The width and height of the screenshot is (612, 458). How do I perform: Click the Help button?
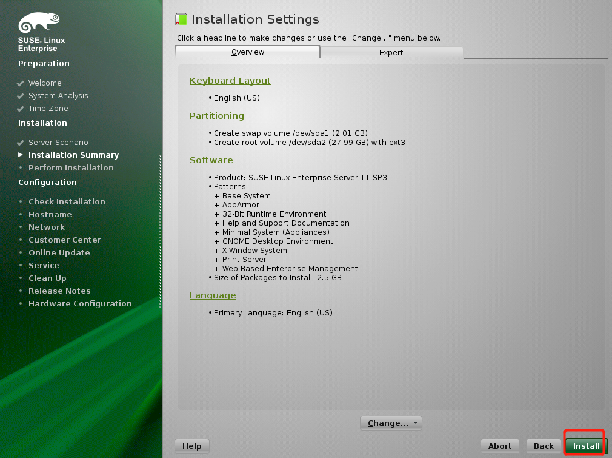[191, 446]
